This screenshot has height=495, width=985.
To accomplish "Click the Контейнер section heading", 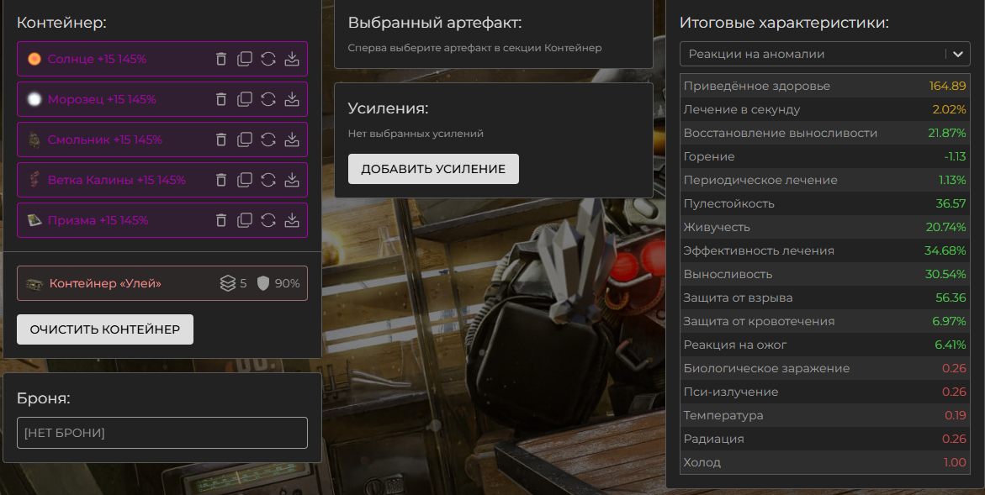I will click(61, 24).
